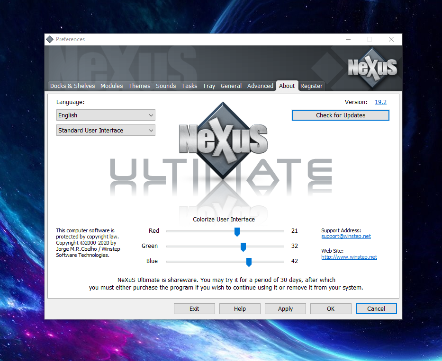This screenshot has width=442, height=361.
Task: Open the support@winstep.net email link
Action: click(346, 236)
